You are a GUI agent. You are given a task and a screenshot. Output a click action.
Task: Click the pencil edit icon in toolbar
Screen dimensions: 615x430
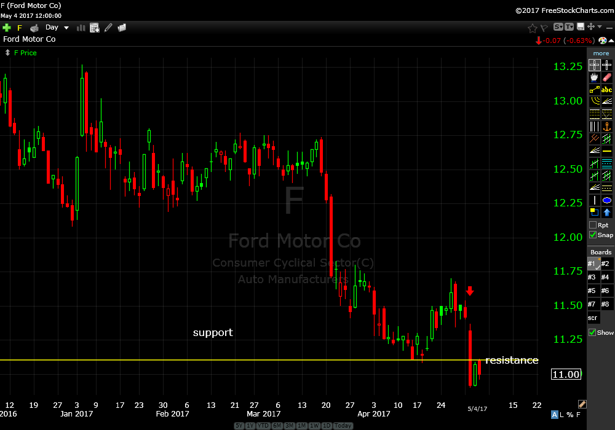[109, 28]
